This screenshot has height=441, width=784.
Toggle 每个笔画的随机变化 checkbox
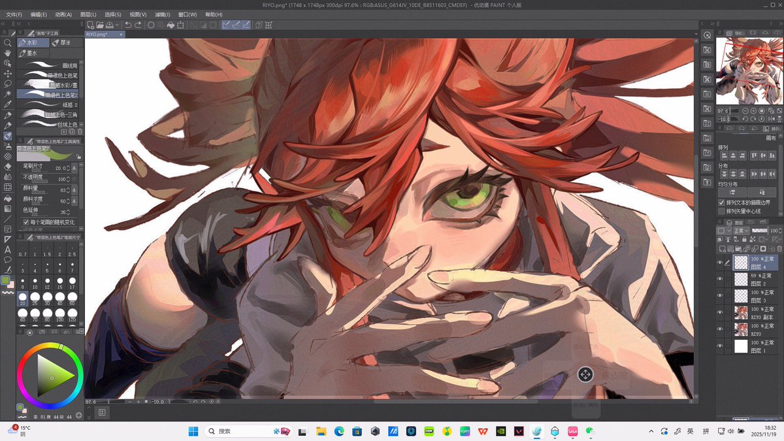(25, 222)
